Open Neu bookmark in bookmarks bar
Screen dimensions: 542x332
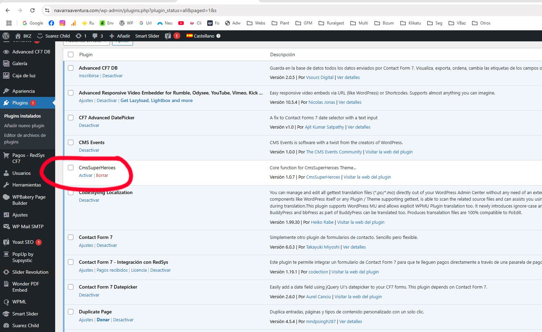pyautogui.click(x=165, y=23)
